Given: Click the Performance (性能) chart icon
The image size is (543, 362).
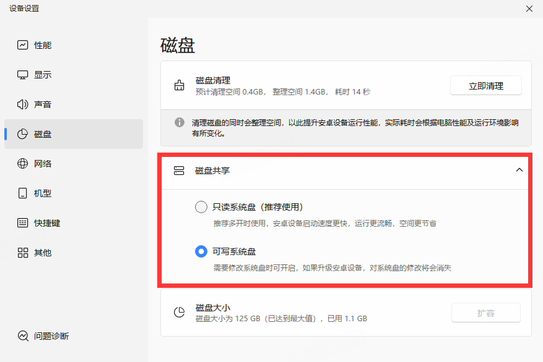Looking at the screenshot, I should pyautogui.click(x=23, y=45).
